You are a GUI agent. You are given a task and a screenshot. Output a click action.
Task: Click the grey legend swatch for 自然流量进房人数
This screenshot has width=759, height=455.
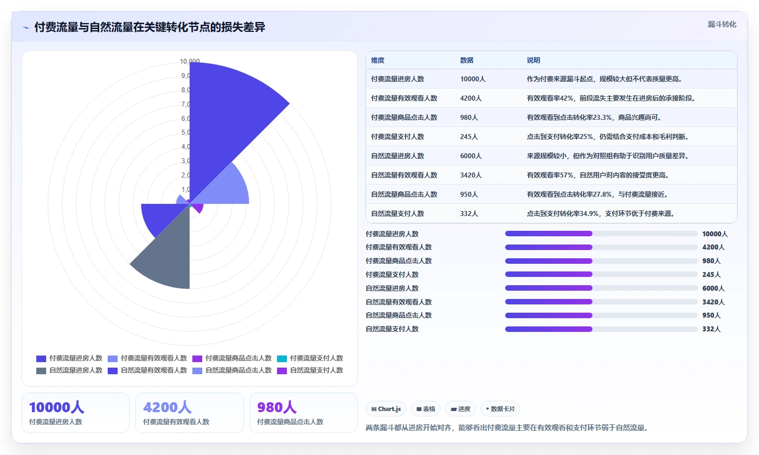pos(41,370)
